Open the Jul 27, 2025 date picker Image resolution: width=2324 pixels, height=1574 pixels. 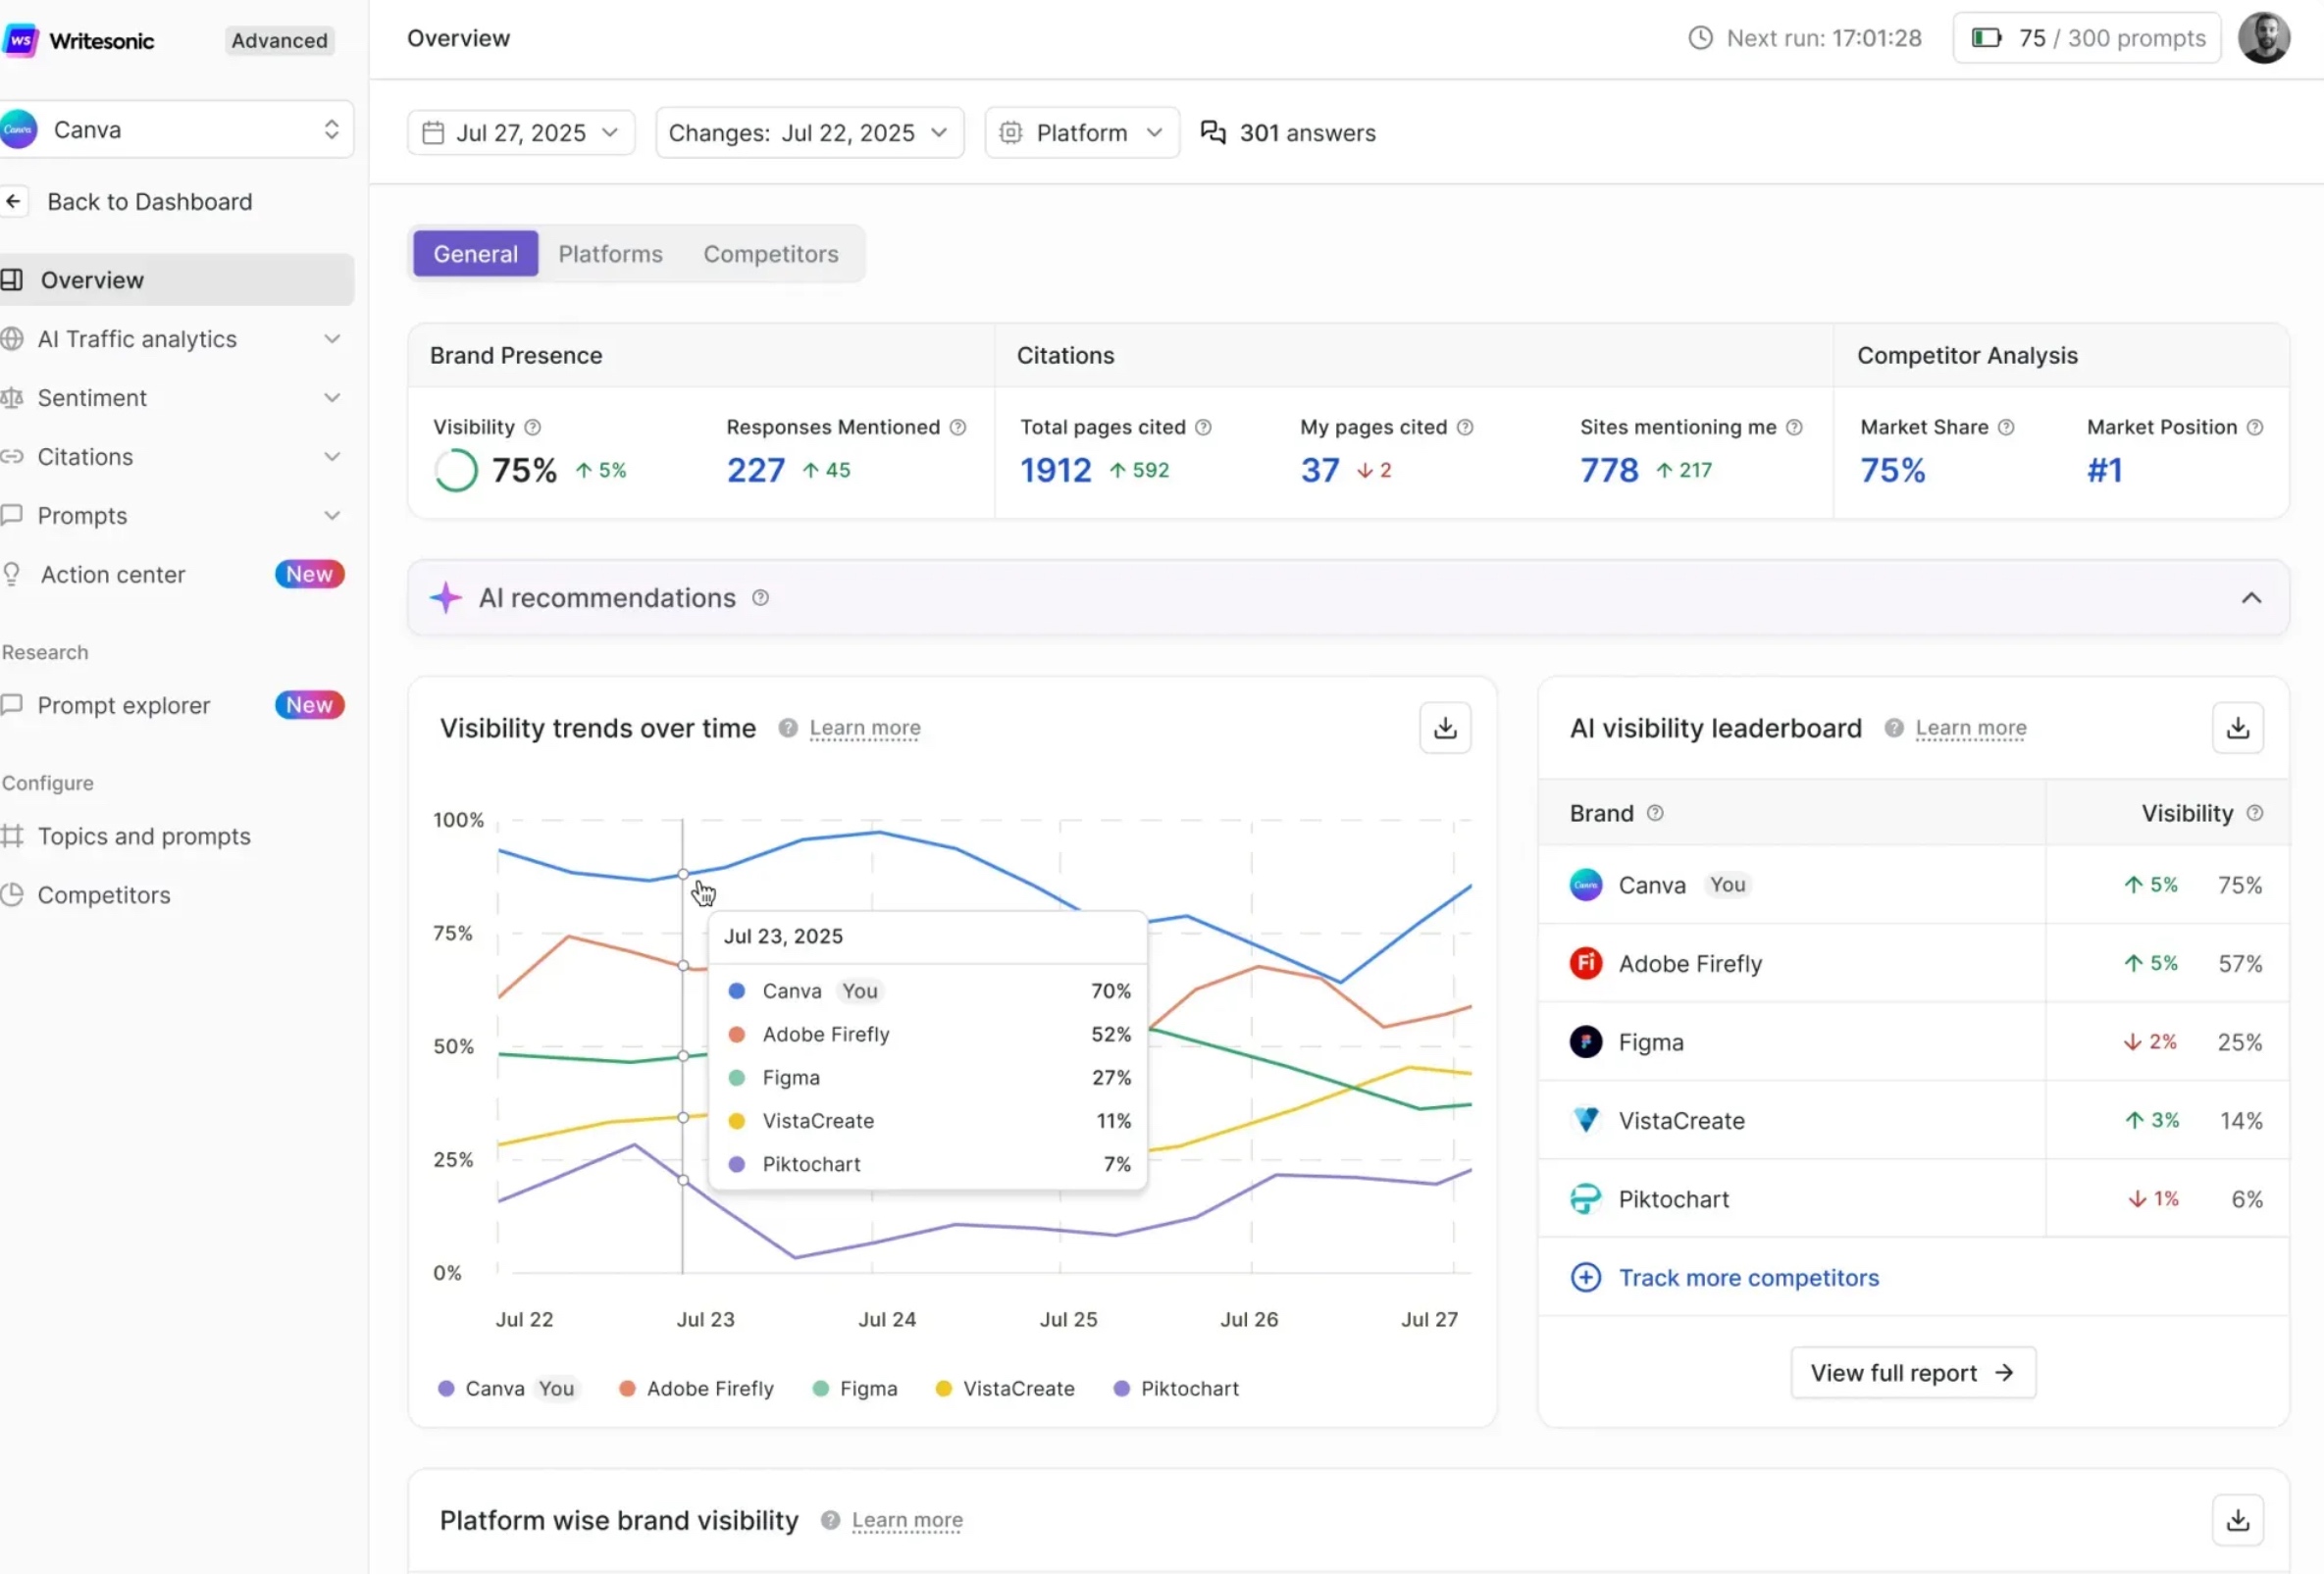pyautogui.click(x=520, y=132)
